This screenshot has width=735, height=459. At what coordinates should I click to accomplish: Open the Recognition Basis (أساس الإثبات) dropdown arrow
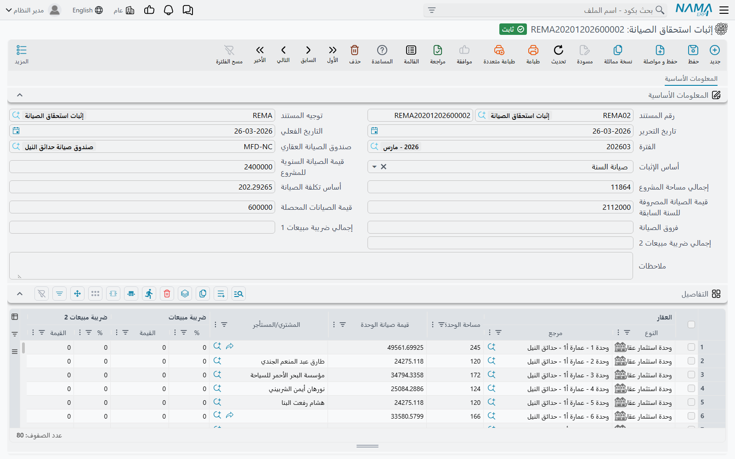pos(374,167)
